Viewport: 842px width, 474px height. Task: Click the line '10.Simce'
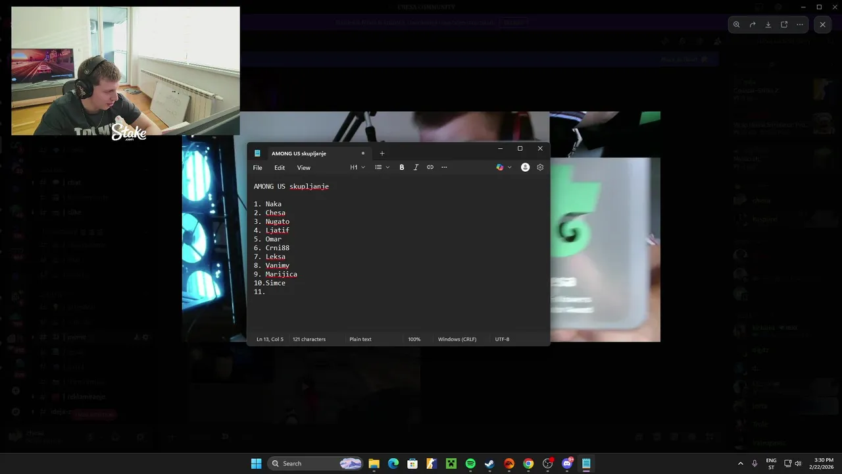coord(270,283)
